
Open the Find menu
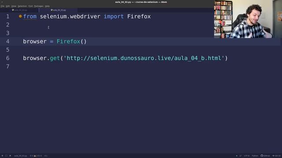tap(30, 6)
